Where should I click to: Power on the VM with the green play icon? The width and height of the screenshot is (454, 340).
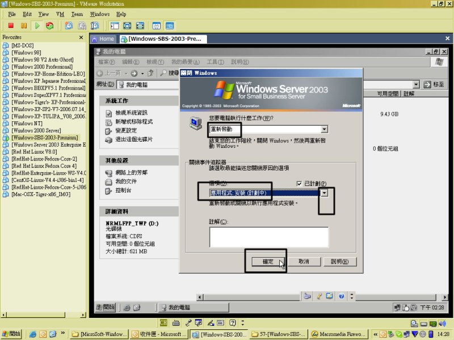tap(37, 25)
